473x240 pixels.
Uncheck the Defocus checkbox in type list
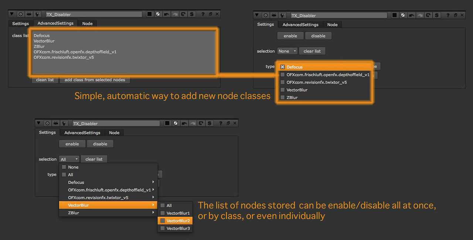[283, 67]
